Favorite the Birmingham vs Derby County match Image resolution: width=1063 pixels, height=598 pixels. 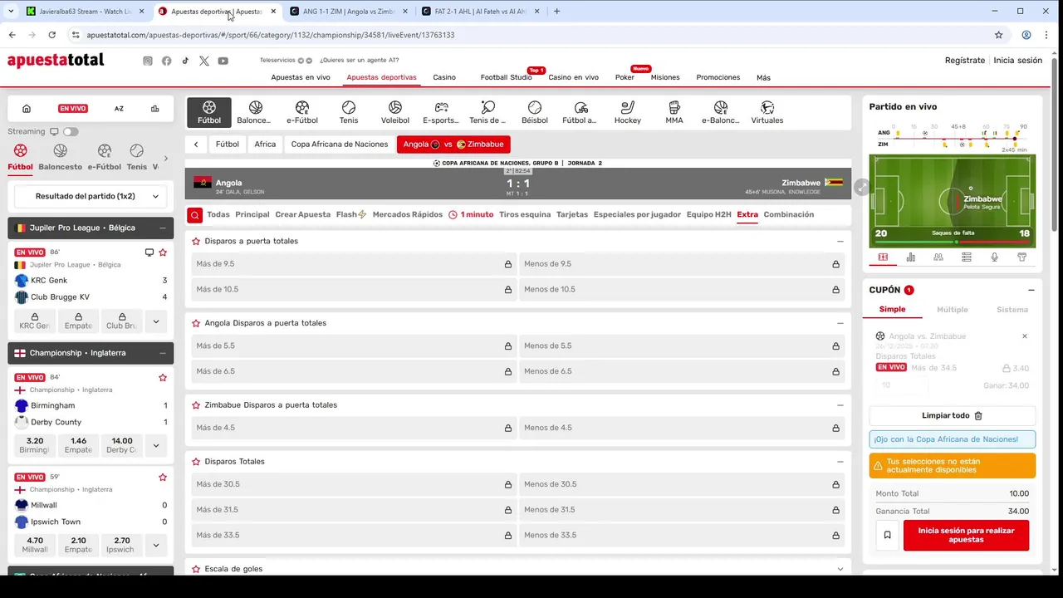pos(163,378)
